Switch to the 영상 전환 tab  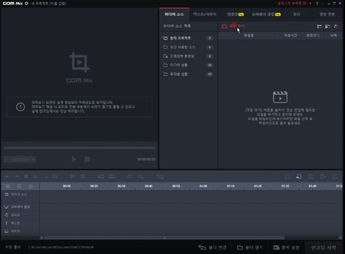tap(327, 15)
